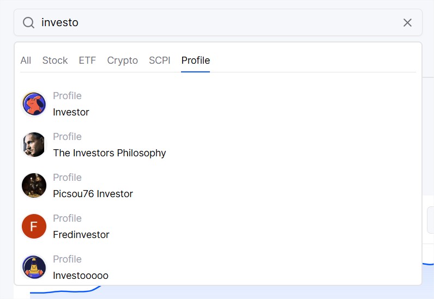Image resolution: width=434 pixels, height=299 pixels.
Task: Open the Picsou76 Investor profile
Action: pos(218,186)
